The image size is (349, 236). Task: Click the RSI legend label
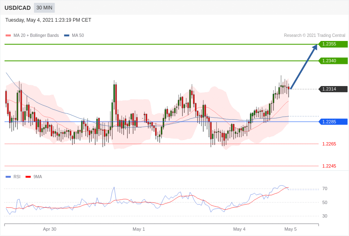click(17, 177)
